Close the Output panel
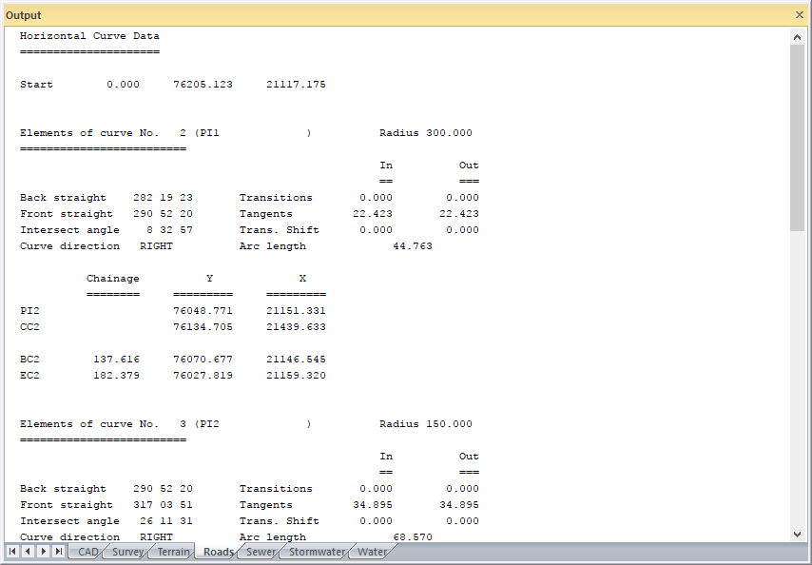This screenshot has height=565, width=812. click(x=799, y=15)
